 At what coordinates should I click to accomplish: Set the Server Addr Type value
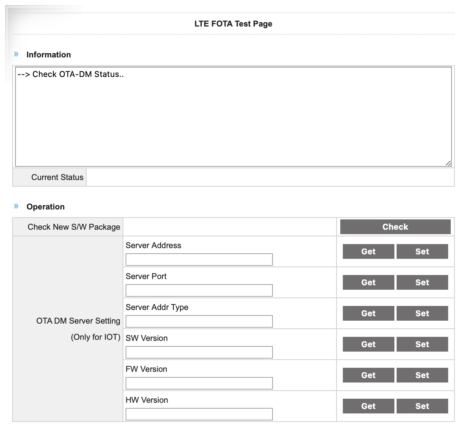pos(422,313)
